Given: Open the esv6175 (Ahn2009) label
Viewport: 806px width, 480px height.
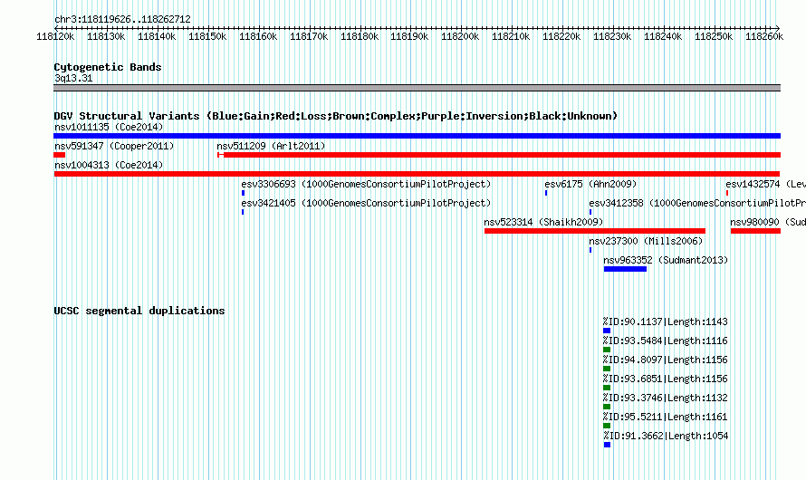Looking at the screenshot, I should pos(590,184).
